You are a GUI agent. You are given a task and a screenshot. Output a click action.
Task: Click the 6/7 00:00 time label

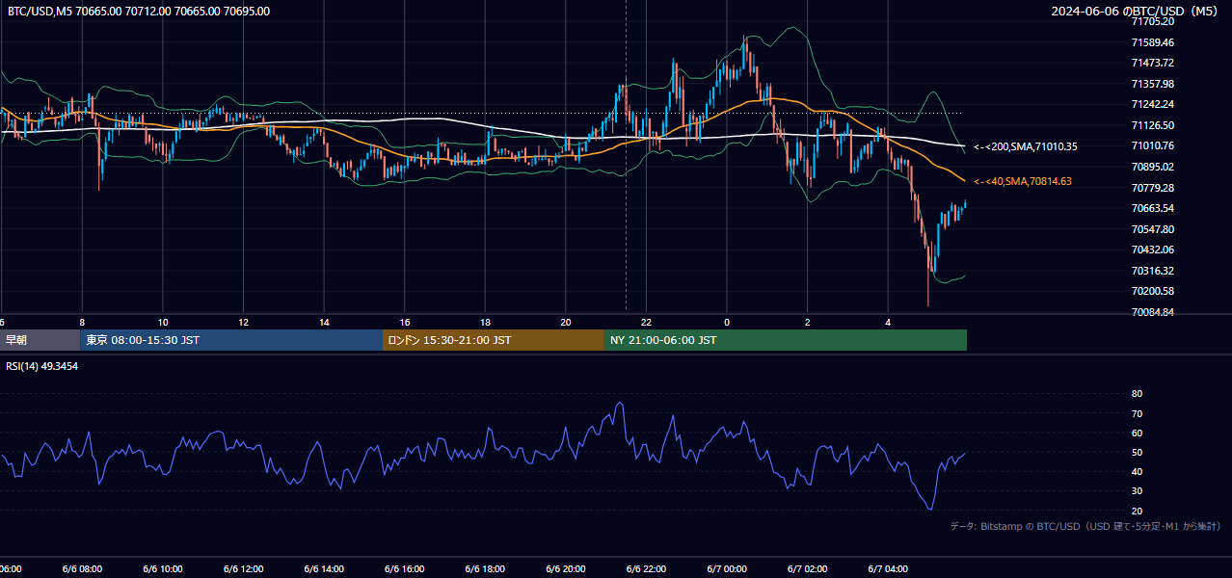tap(727, 569)
